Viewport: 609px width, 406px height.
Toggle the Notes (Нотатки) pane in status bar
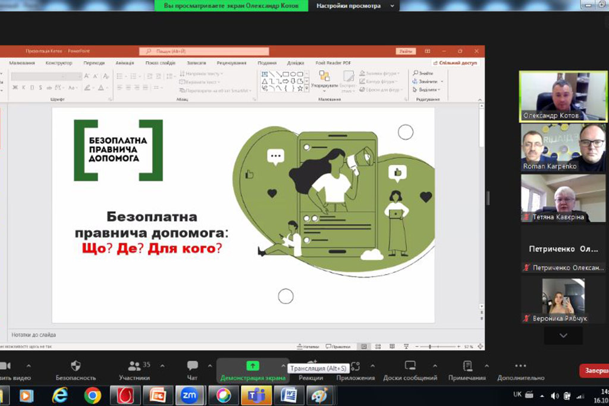[307, 347]
